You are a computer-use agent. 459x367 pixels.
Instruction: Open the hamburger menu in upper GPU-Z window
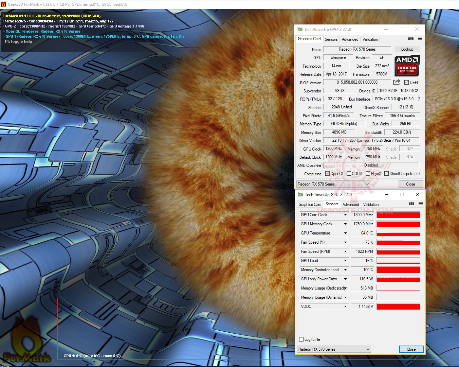pyautogui.click(x=420, y=39)
